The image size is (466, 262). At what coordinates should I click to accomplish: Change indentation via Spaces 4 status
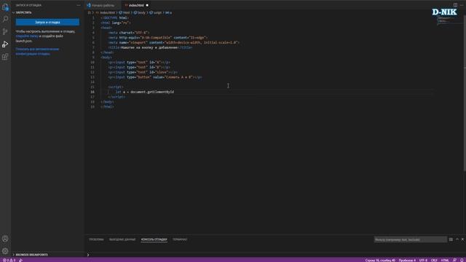click(407, 261)
